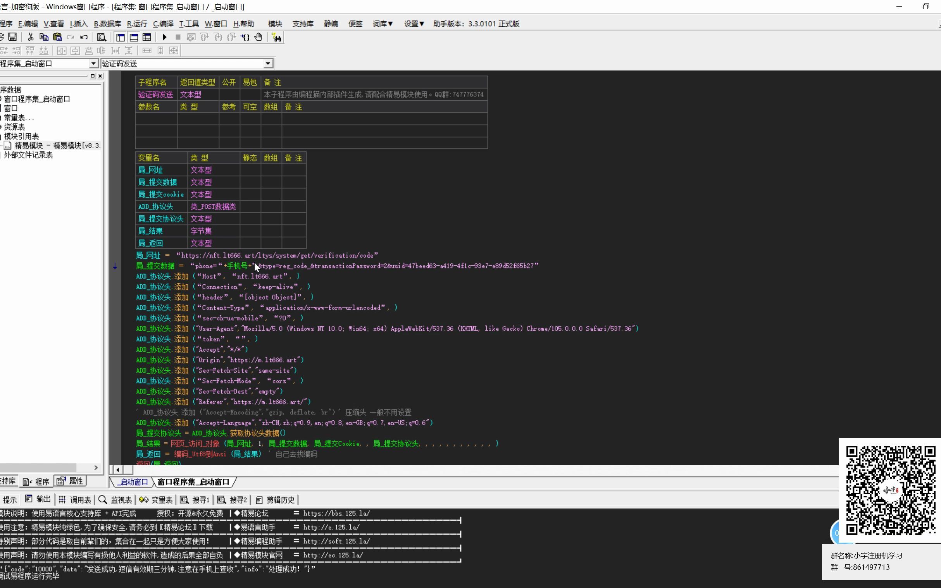Click the align-right layout toolbar icon
Image resolution: width=941 pixels, height=588 pixels.
pos(17,51)
